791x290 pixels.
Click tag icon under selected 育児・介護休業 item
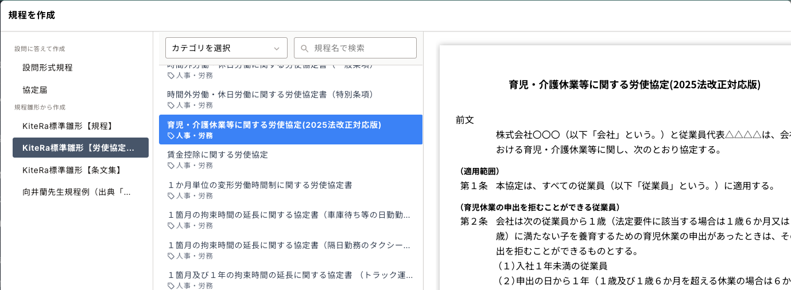pyautogui.click(x=170, y=136)
